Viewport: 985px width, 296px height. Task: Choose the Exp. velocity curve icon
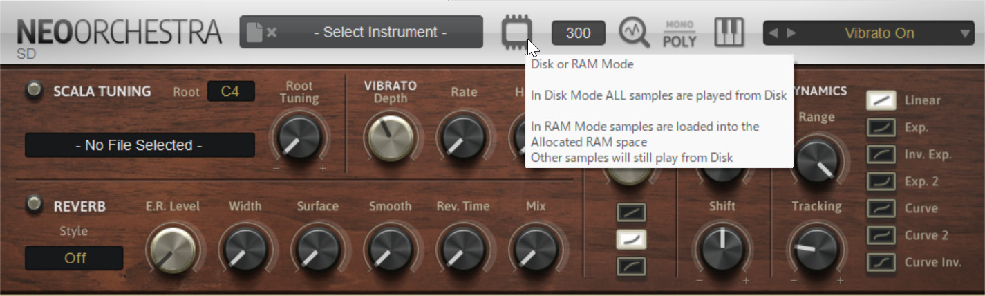click(881, 127)
